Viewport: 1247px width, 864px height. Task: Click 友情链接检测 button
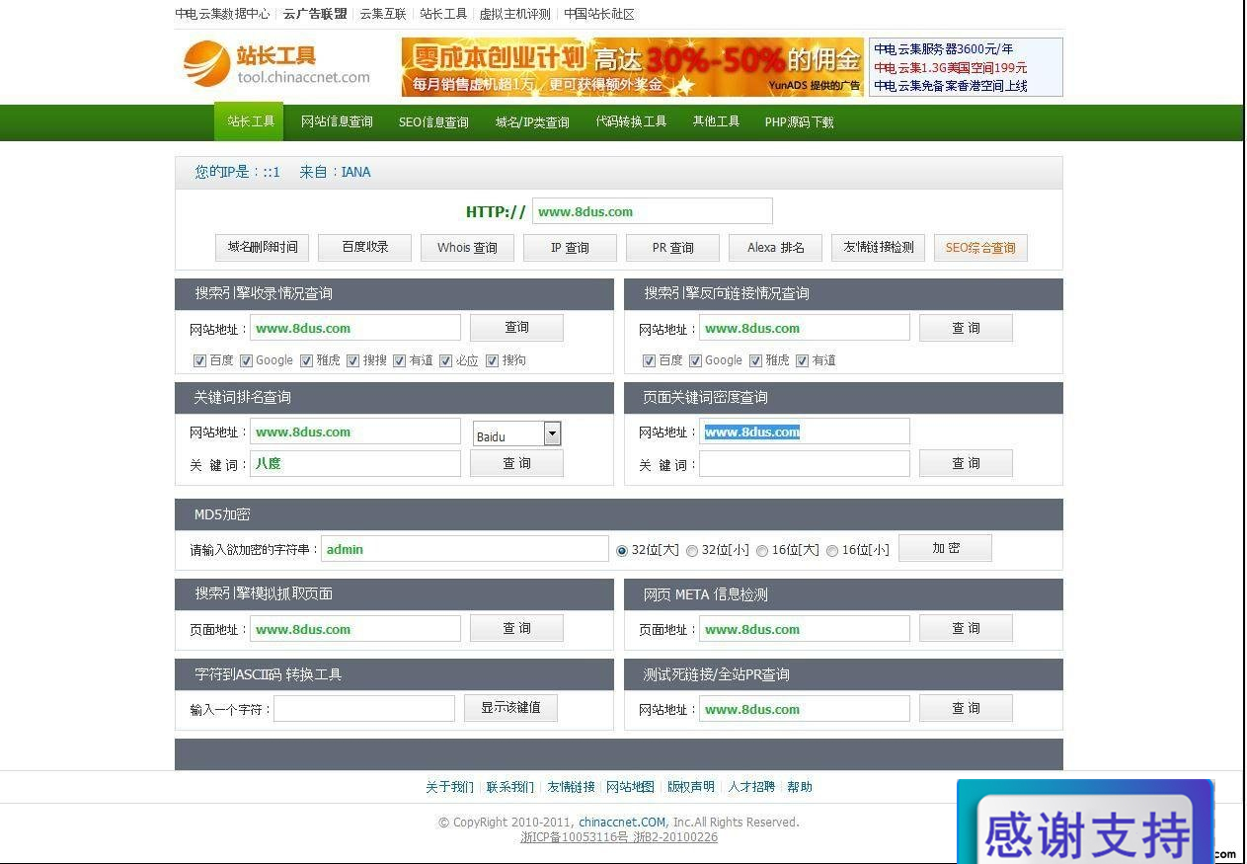click(x=878, y=248)
